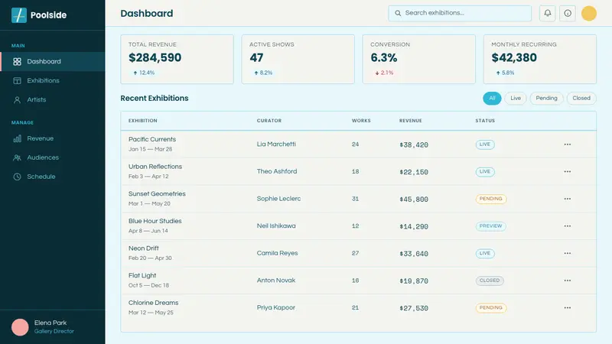Open more options for Blue Hour Studies

click(568, 226)
